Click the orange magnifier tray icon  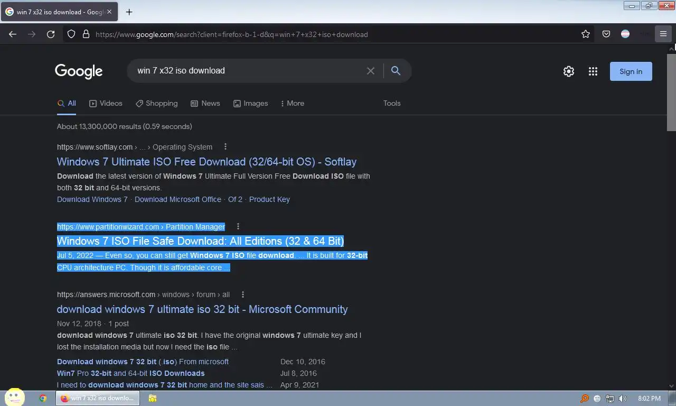pyautogui.click(x=585, y=399)
